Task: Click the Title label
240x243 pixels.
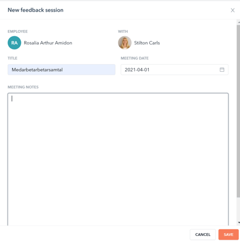Action: [x=13, y=58]
